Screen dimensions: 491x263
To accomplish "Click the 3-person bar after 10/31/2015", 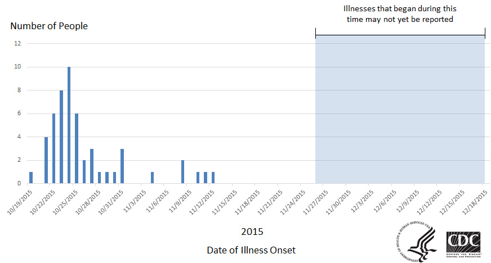I will (x=122, y=166).
